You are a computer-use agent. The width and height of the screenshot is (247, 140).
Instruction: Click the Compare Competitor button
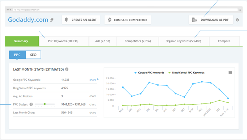(128, 20)
